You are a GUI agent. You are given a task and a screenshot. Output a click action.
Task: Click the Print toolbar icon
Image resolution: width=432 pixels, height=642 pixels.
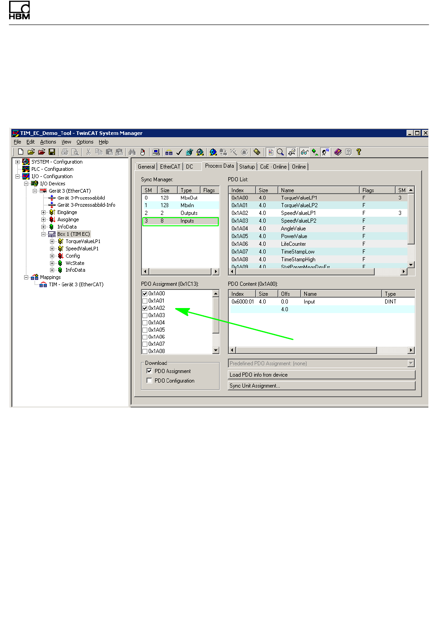pyautogui.click(x=65, y=152)
